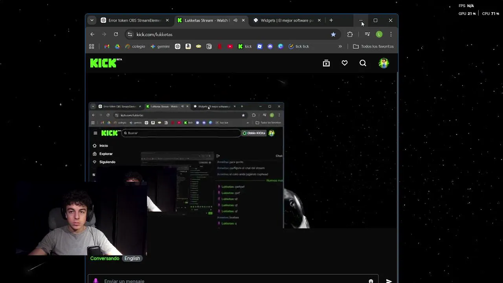Close the Error token OBS tab
This screenshot has height=283, width=503.
coord(167,20)
